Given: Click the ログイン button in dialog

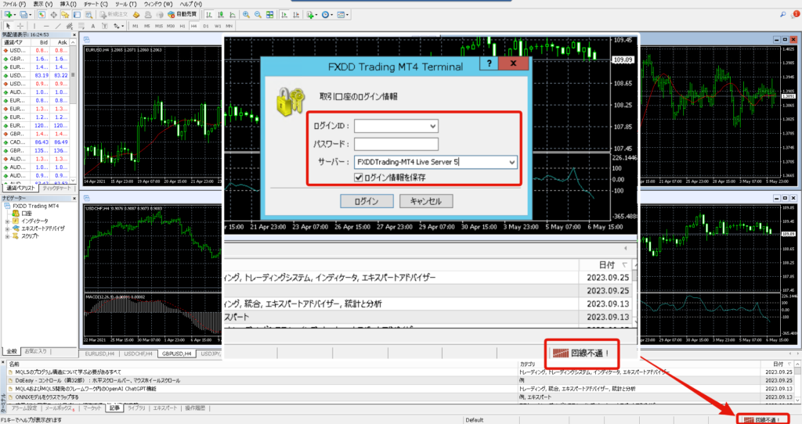Looking at the screenshot, I should (367, 201).
